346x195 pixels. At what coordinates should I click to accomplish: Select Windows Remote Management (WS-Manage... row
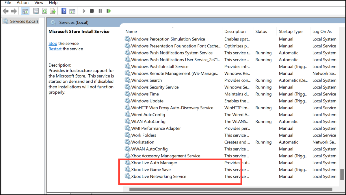pyautogui.click(x=230, y=73)
